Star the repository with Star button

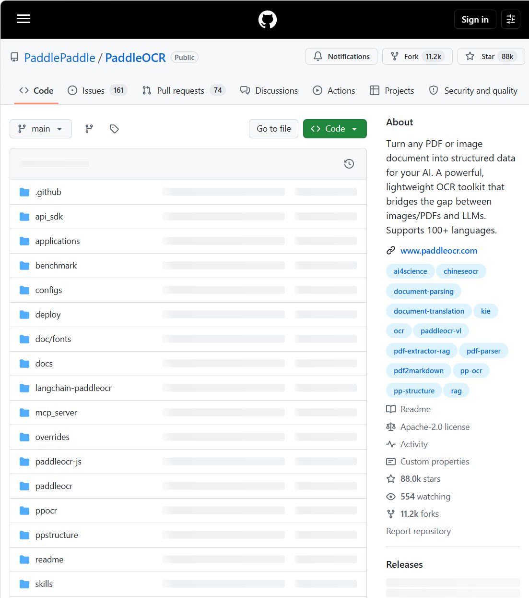tap(491, 57)
